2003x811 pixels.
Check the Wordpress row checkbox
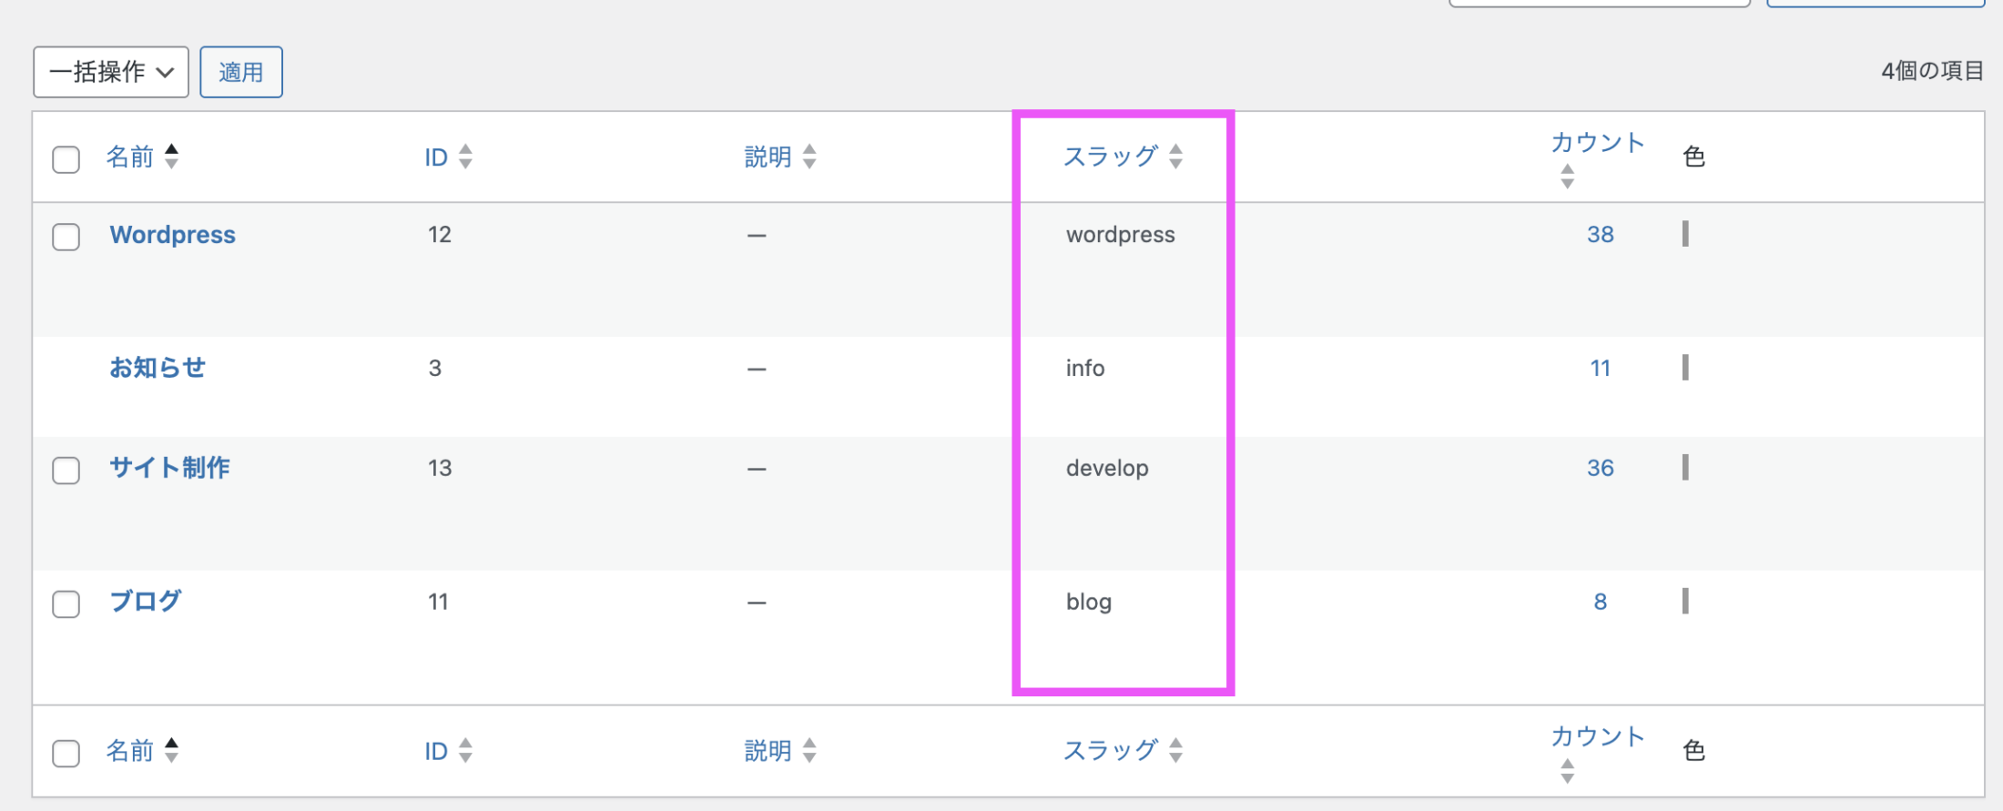66,237
